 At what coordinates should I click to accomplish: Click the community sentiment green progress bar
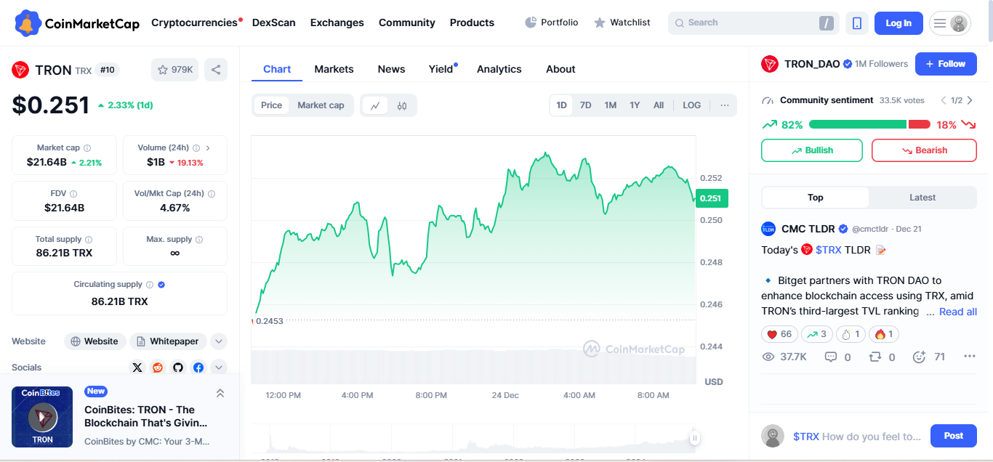(857, 125)
